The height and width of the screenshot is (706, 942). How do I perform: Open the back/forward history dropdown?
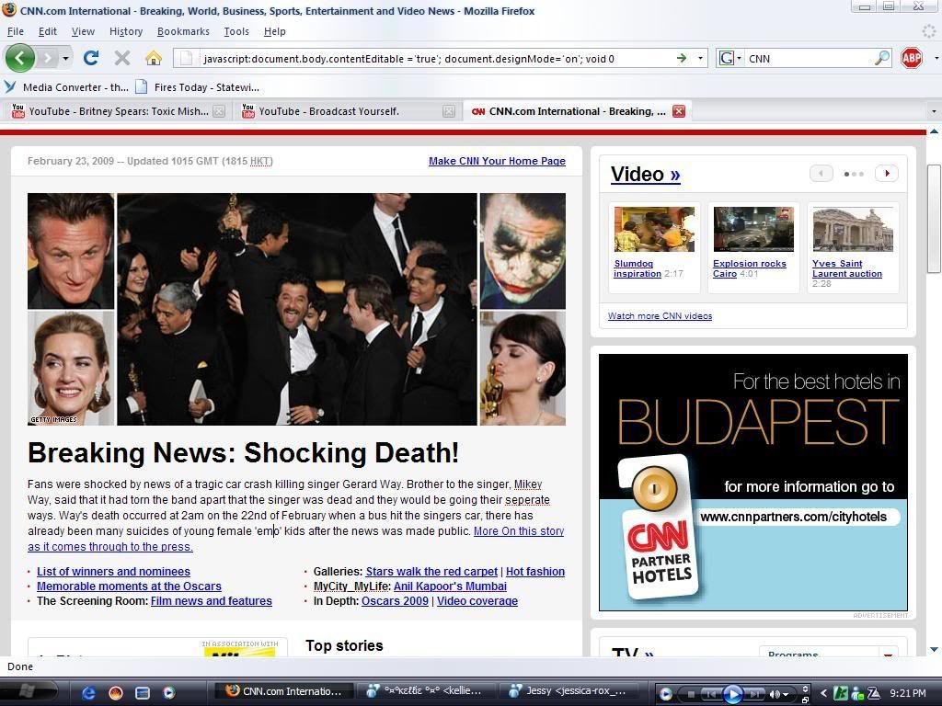pos(65,58)
